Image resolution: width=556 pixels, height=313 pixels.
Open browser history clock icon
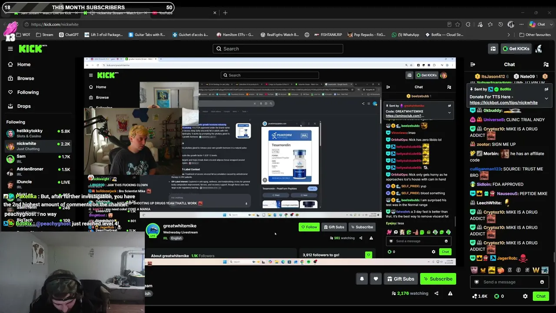500,24
